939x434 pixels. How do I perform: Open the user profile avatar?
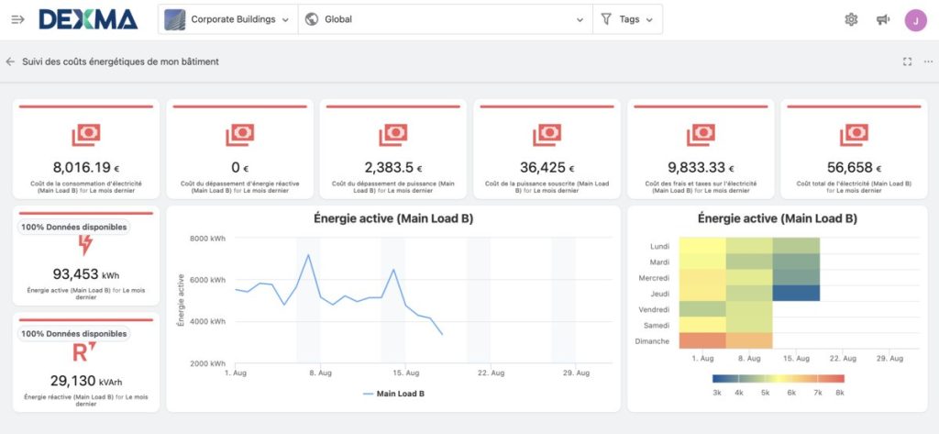coord(915,19)
